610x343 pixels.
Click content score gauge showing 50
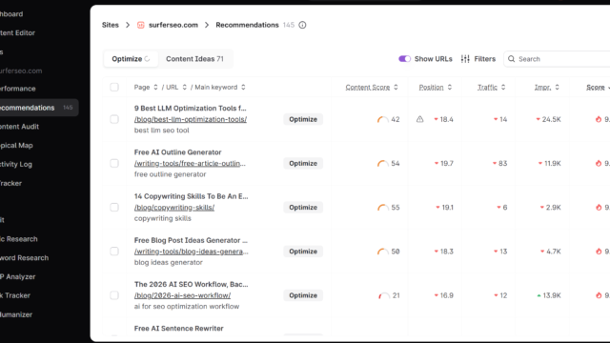(383, 252)
